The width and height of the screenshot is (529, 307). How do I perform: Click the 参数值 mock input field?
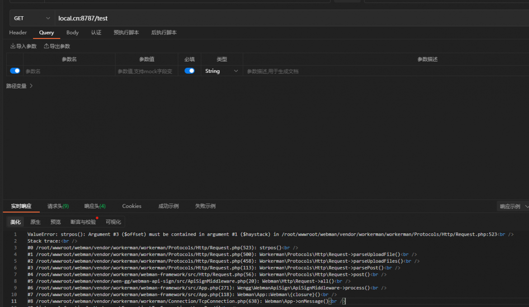(x=146, y=71)
